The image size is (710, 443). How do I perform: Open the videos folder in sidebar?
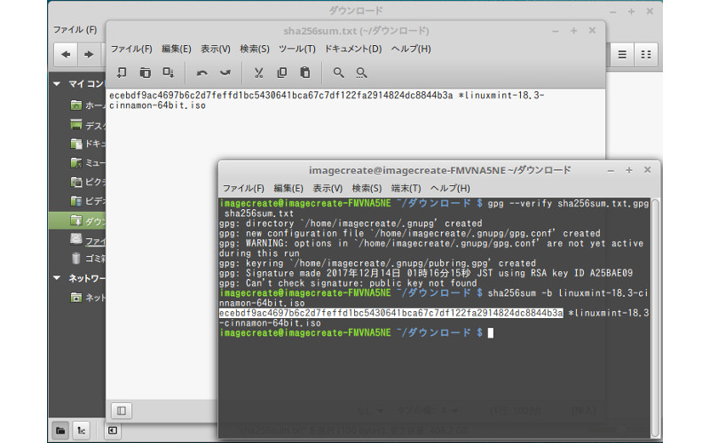76,201
